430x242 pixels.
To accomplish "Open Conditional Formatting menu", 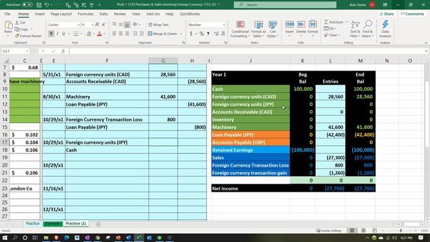I will click(241, 29).
